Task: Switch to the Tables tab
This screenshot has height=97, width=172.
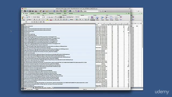Action: point(38,13)
